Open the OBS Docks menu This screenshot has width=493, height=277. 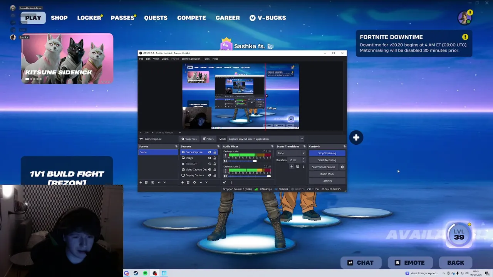[165, 59]
